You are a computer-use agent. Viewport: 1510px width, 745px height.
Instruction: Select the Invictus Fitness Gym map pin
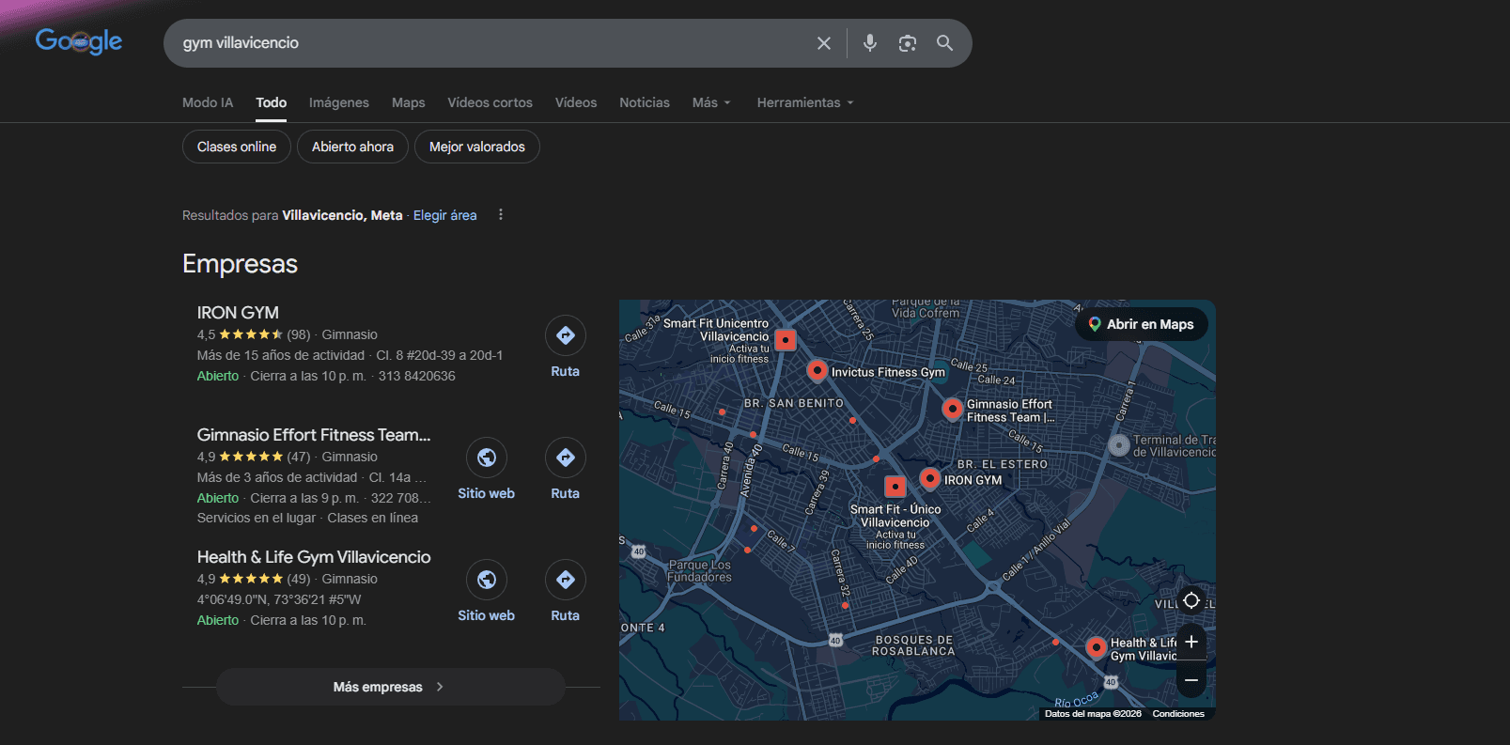[x=817, y=371]
